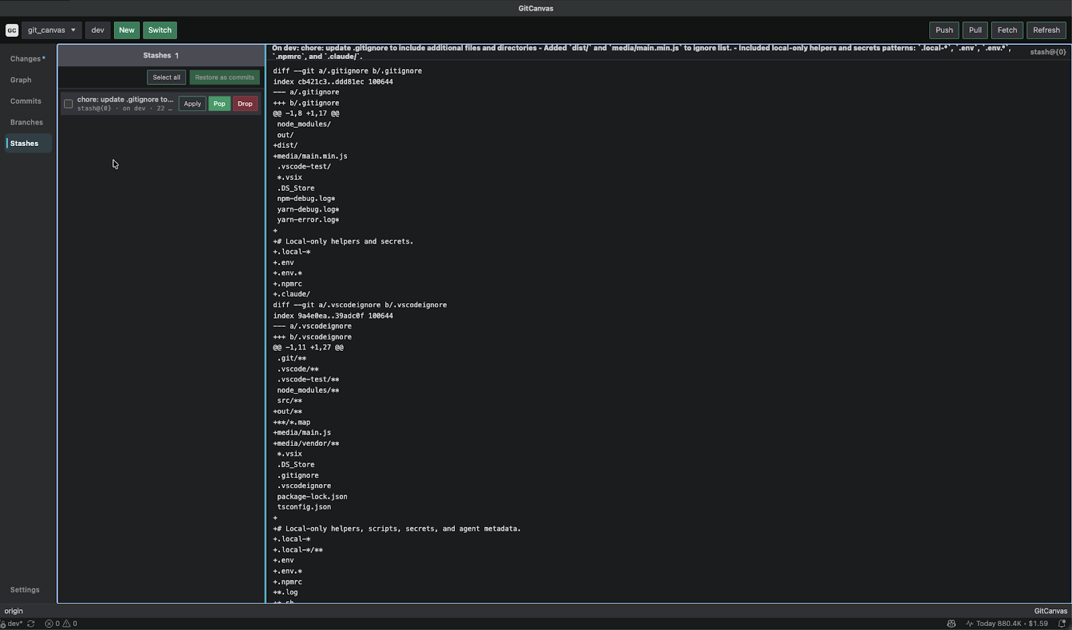Viewport: 1072px width, 630px height.
Task: Click the Copilot icon in status bar
Action: click(x=951, y=624)
